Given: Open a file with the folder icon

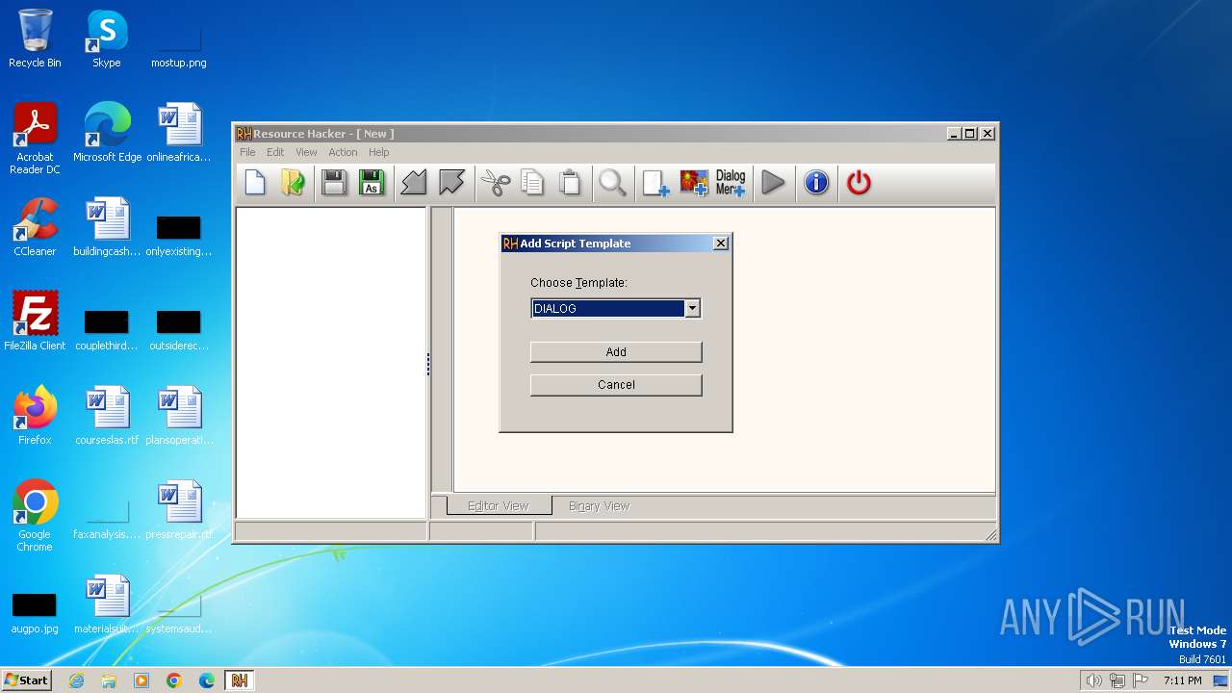Looking at the screenshot, I should 293,182.
